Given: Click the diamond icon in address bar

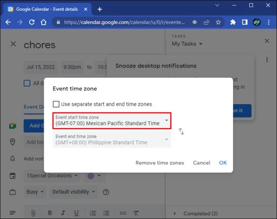Looking at the screenshot, I should click(194, 22).
